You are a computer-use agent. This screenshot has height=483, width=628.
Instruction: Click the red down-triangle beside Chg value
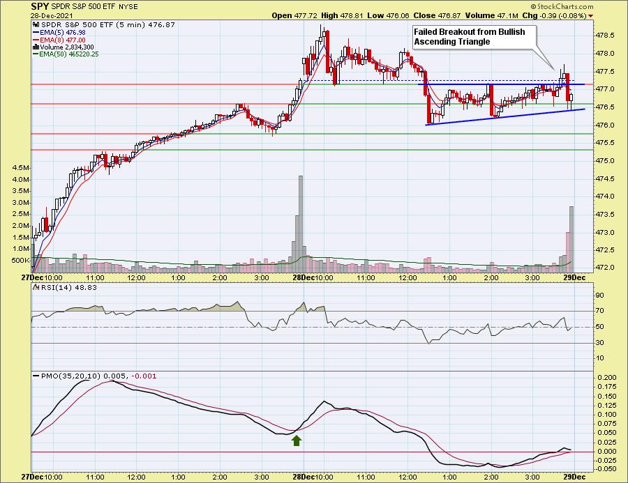point(591,16)
